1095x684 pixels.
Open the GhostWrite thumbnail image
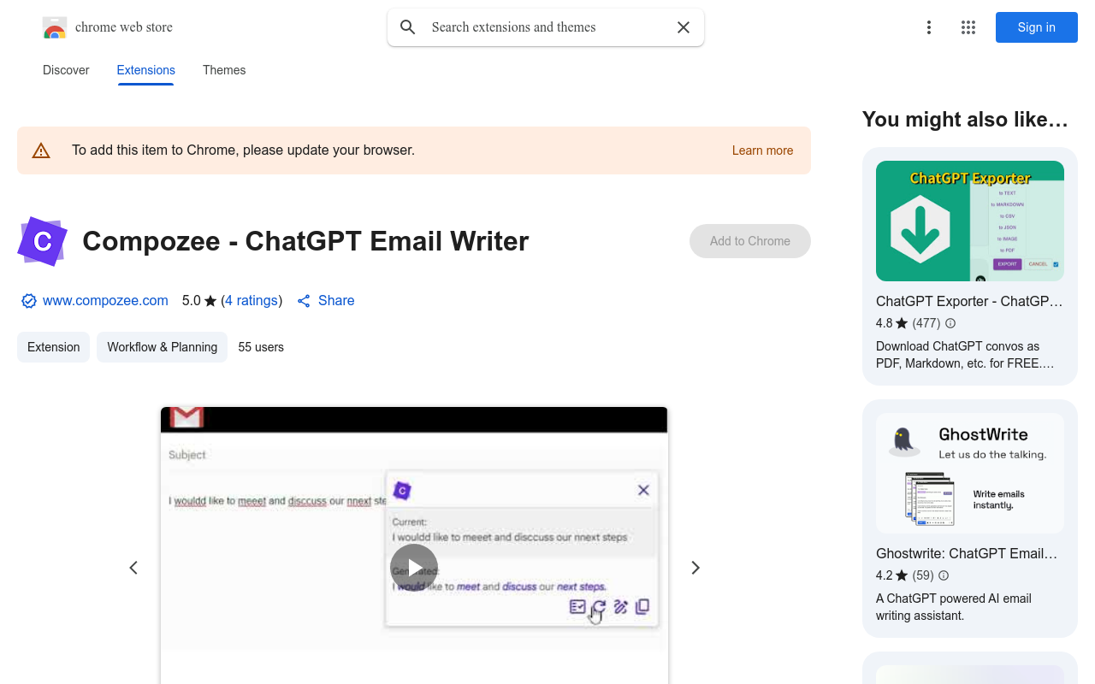[970, 473]
